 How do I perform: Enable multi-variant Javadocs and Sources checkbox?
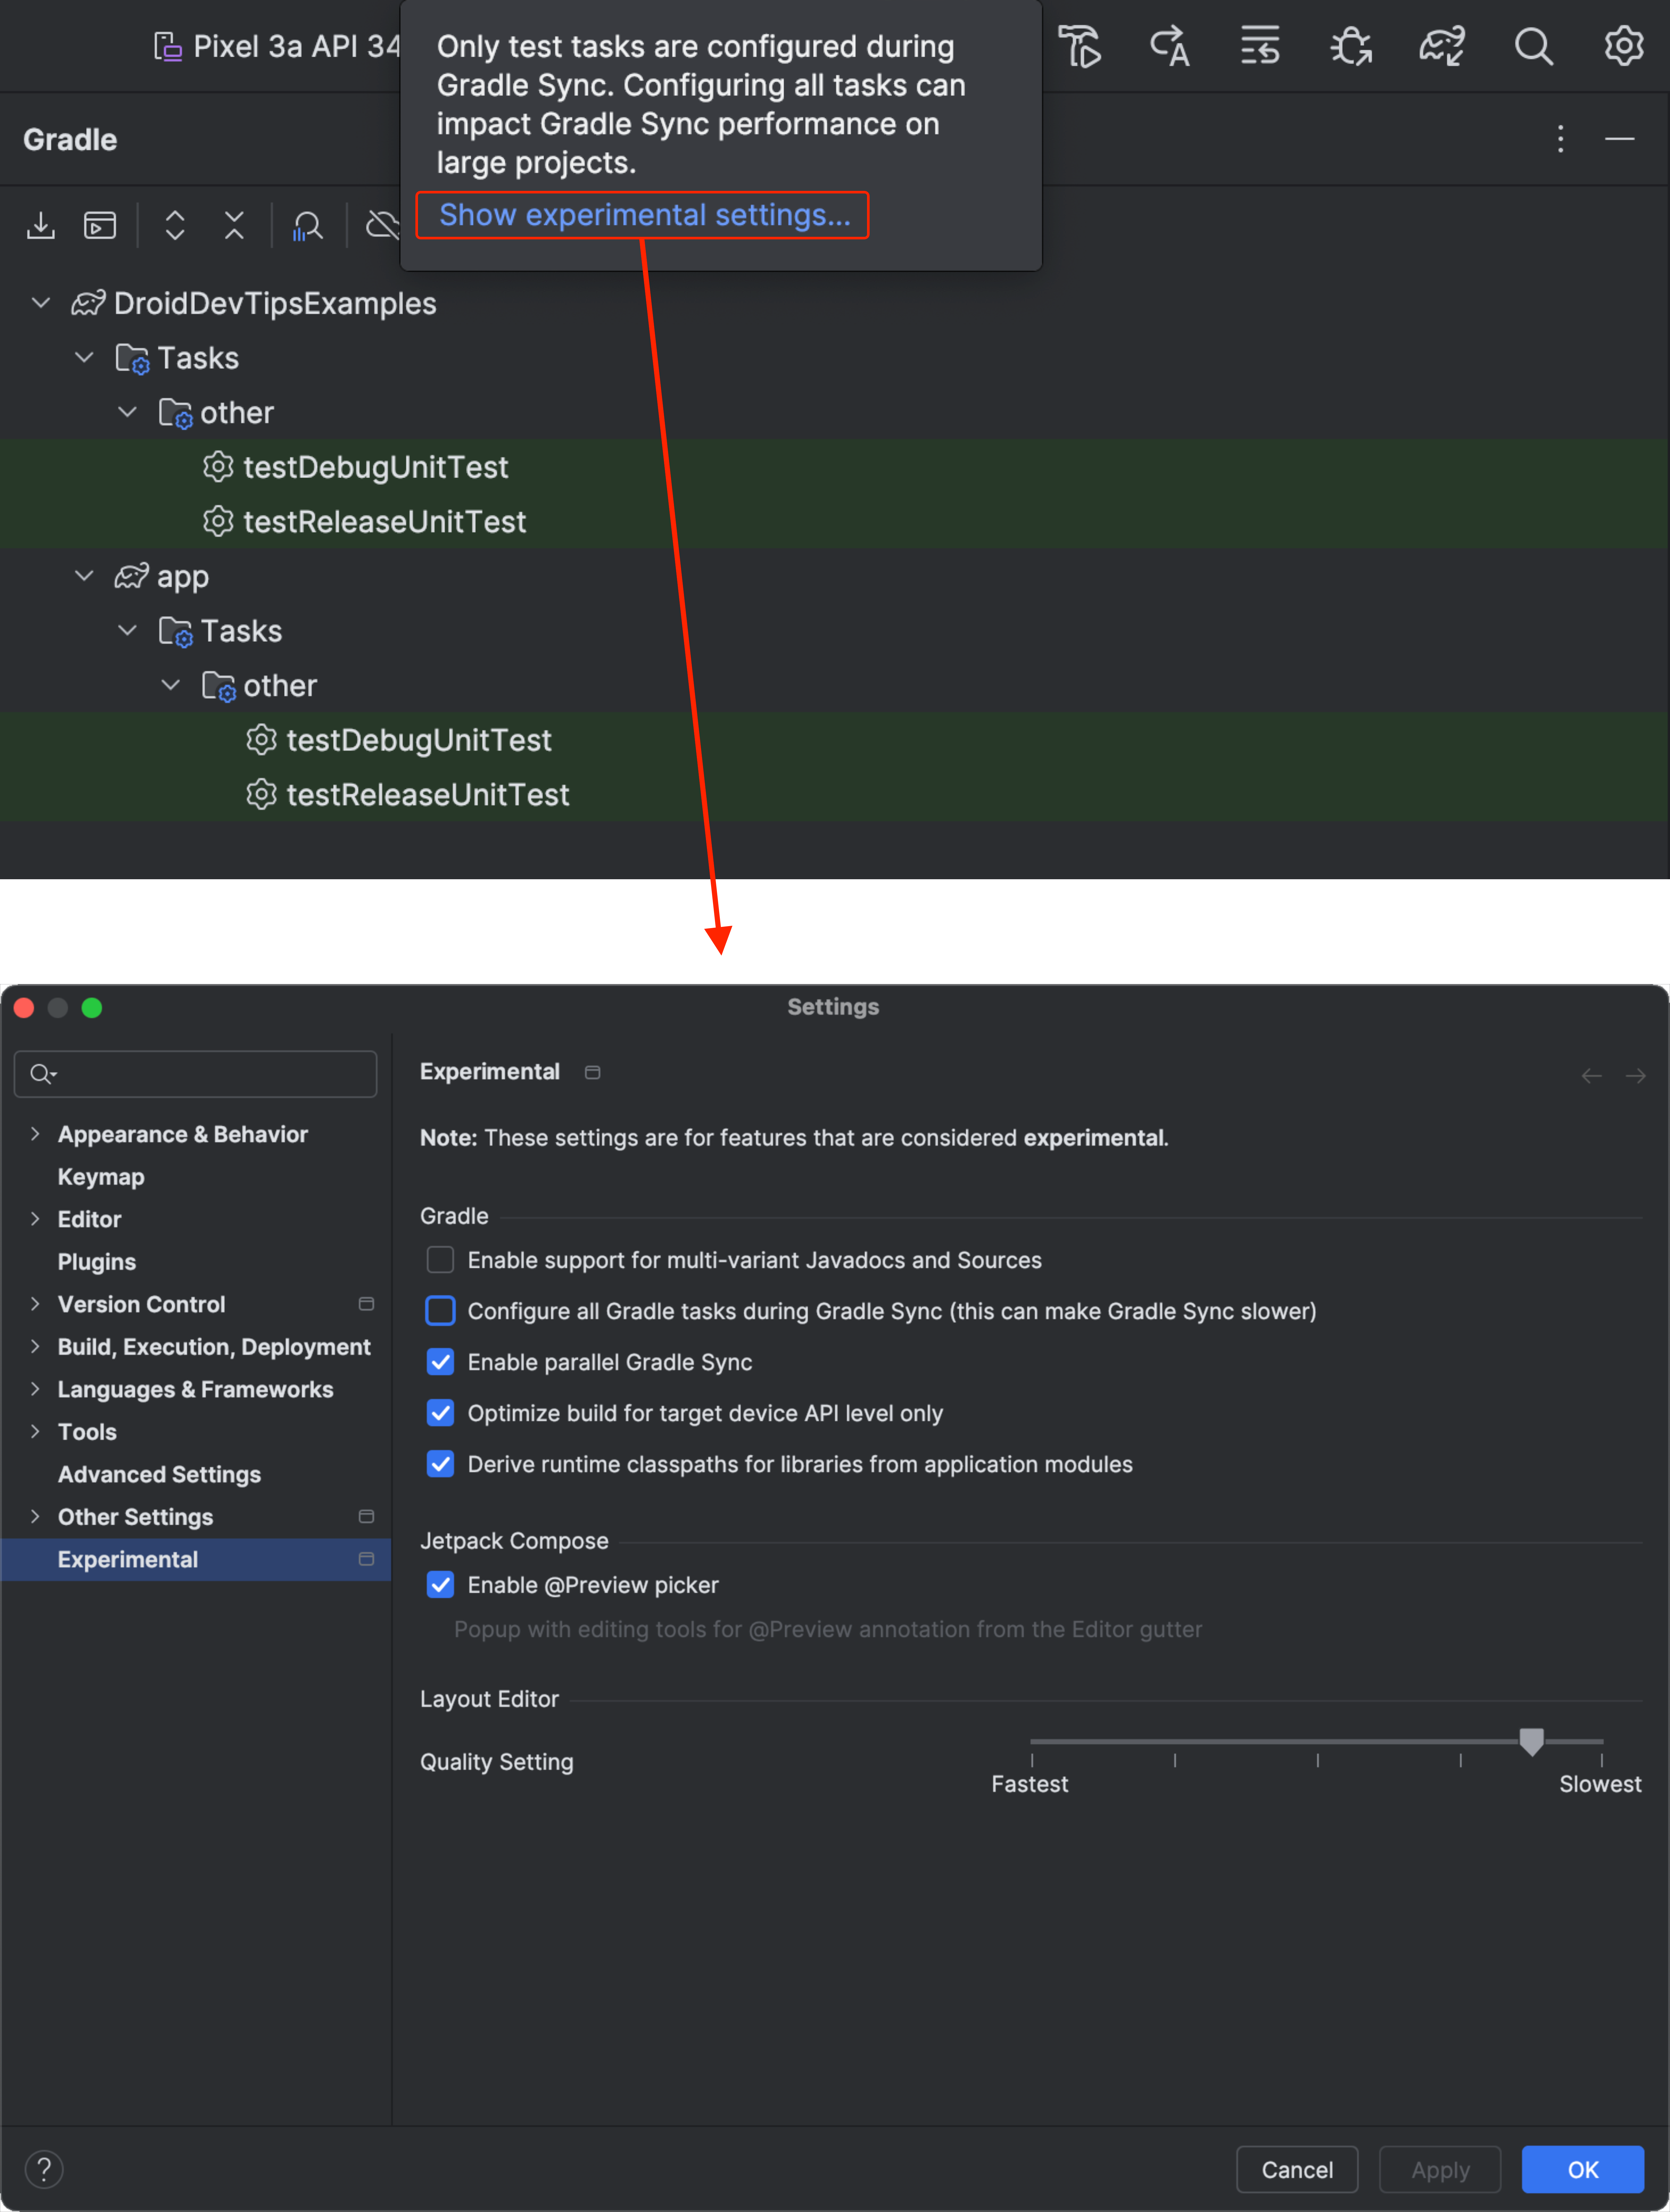[440, 1260]
